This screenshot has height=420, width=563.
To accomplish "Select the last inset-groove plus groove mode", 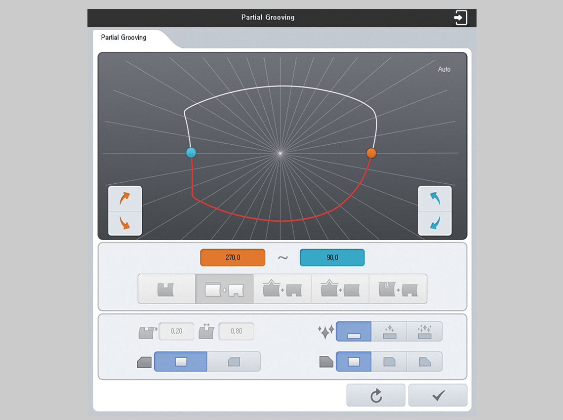I will click(x=398, y=289).
